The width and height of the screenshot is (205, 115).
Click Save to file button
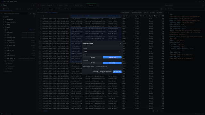pyautogui.click(x=117, y=72)
